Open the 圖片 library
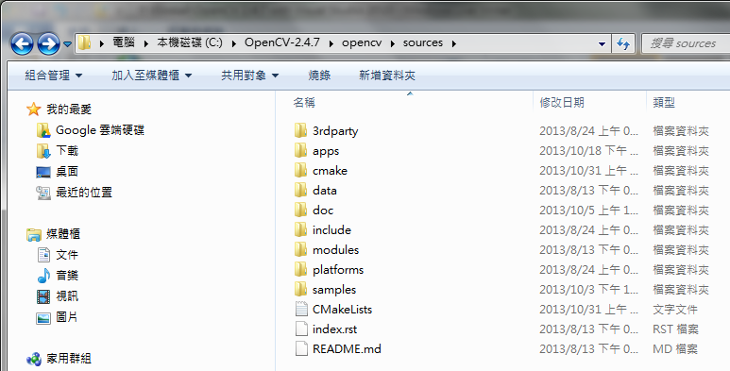Image resolution: width=730 pixels, height=371 pixels. tap(67, 317)
